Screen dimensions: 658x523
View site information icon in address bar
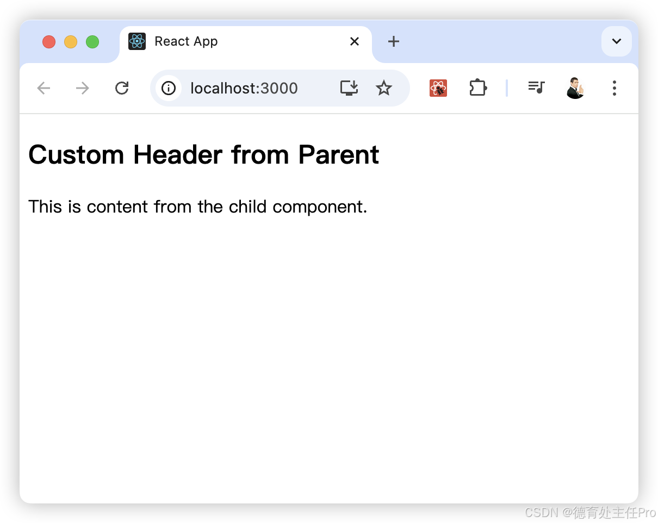169,88
